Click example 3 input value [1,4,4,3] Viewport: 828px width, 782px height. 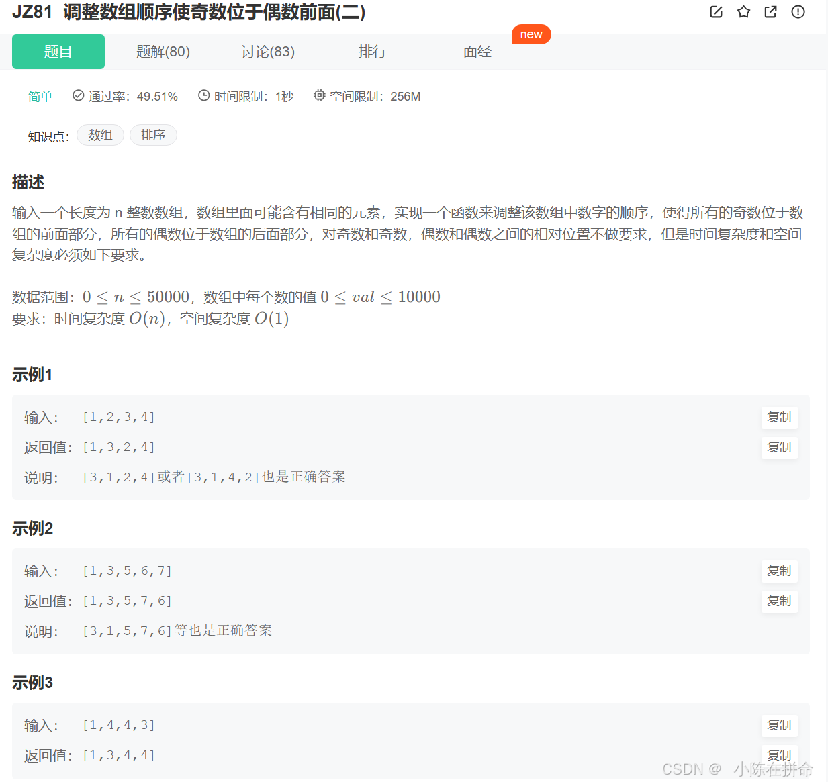119,725
